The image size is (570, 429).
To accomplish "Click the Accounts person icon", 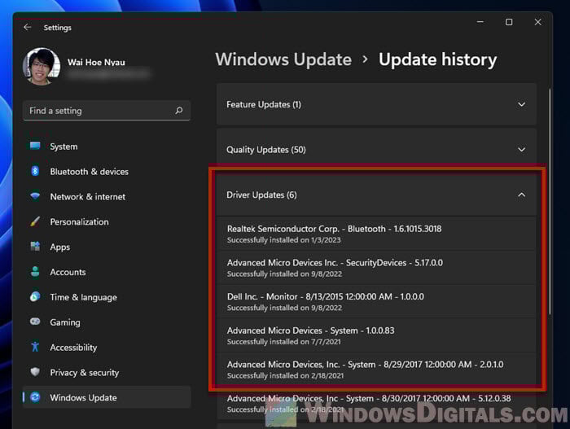I will click(x=35, y=272).
